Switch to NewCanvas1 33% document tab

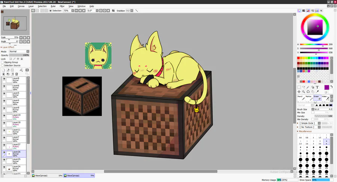[x=47, y=176]
